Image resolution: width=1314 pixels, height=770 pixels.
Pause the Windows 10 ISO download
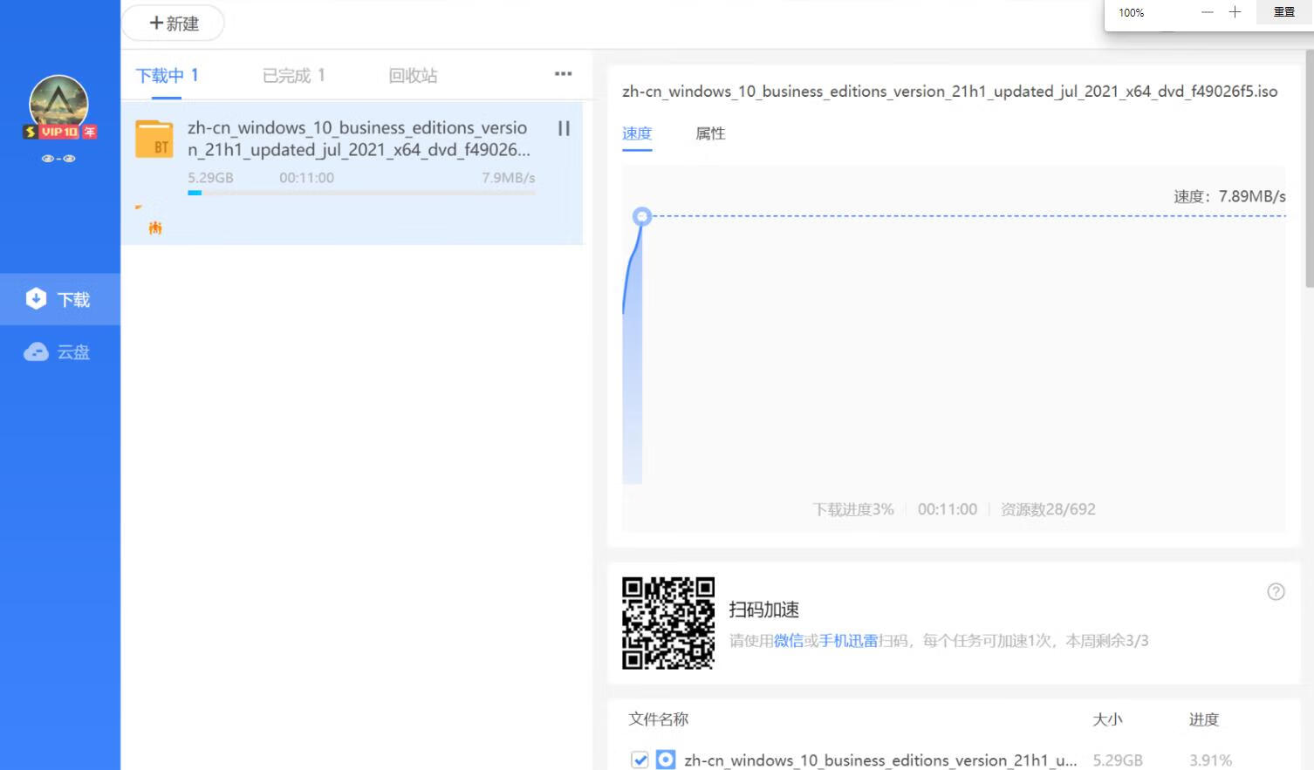pyautogui.click(x=564, y=129)
